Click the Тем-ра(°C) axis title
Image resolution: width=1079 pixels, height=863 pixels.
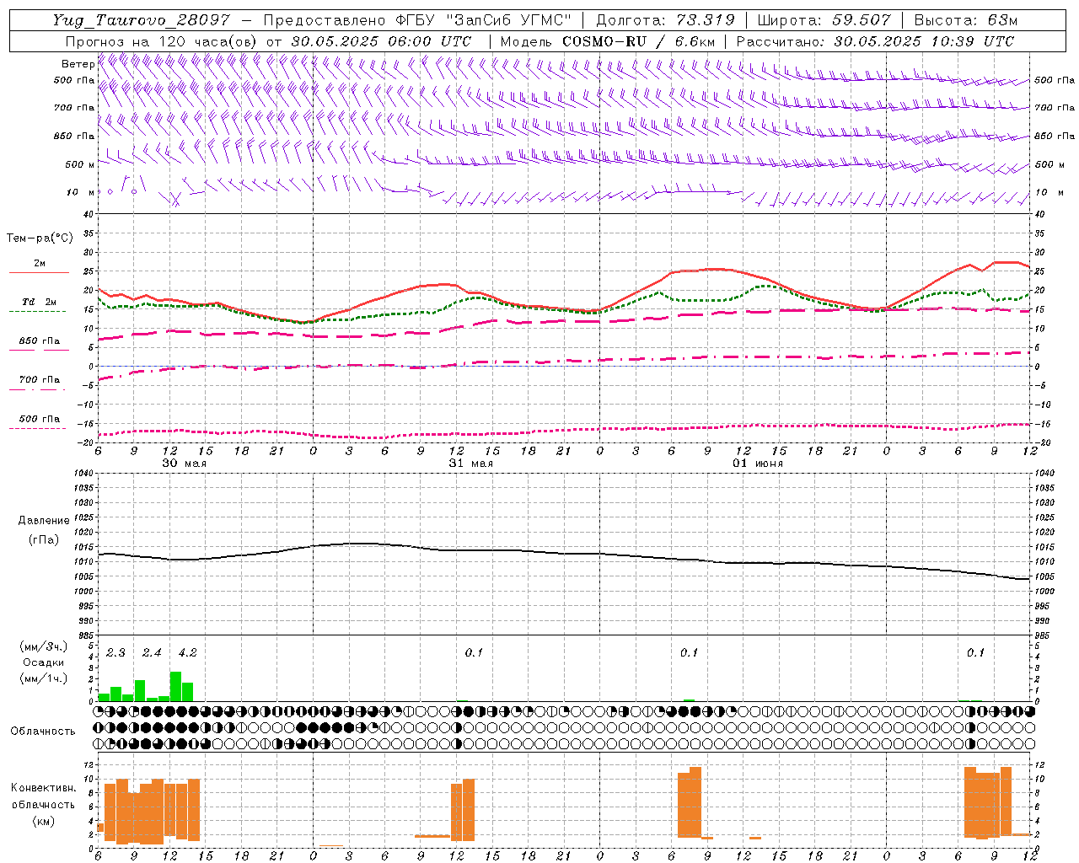point(40,239)
